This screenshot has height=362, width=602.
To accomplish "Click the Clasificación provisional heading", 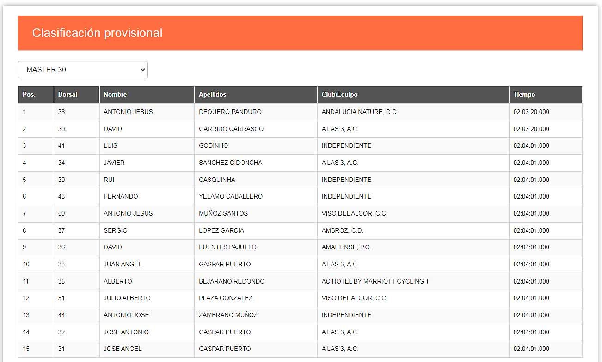I will [98, 33].
